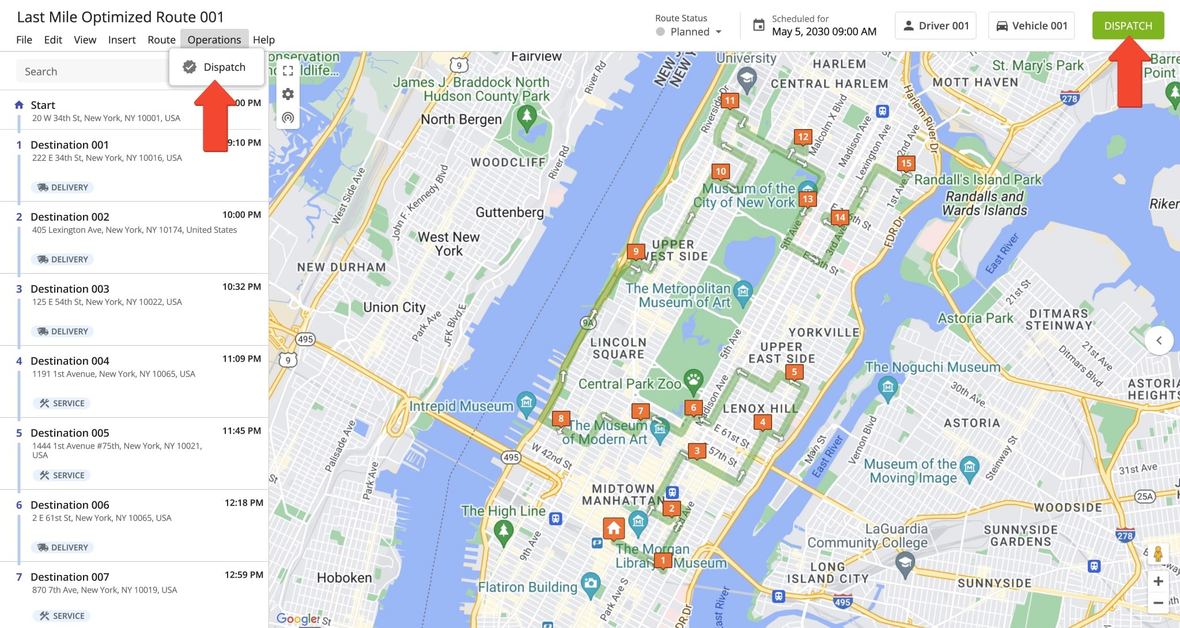Image resolution: width=1180 pixels, height=628 pixels.
Task: Open the Operations menu
Action: (213, 38)
